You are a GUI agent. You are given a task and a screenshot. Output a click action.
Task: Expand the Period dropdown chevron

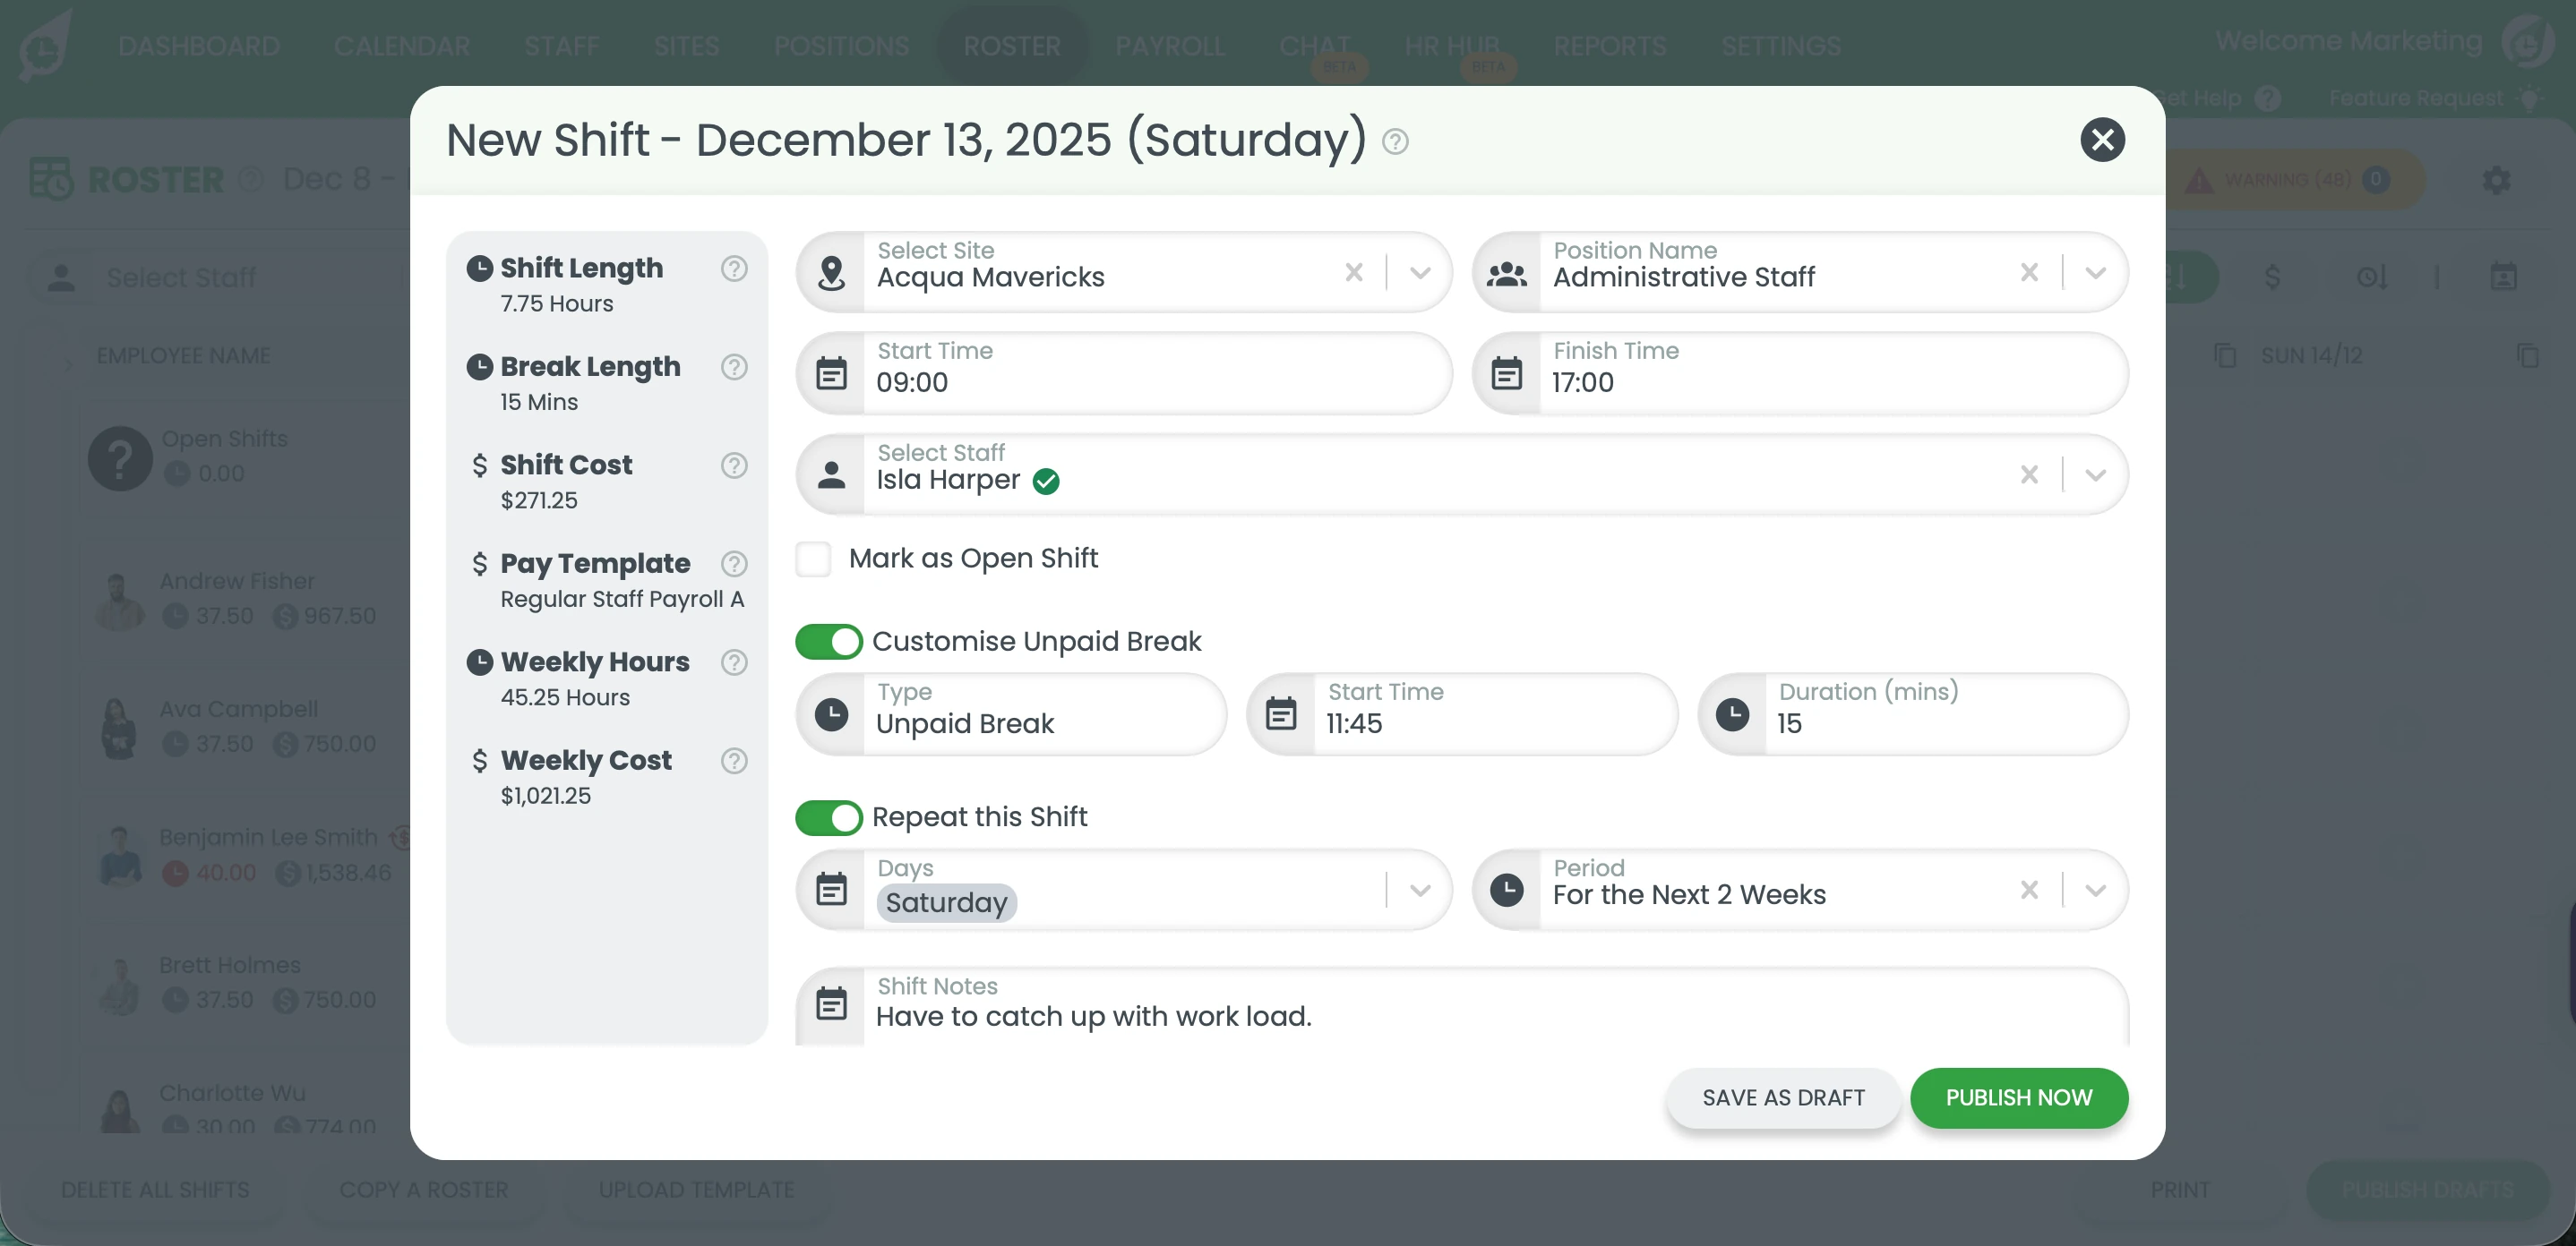tap(2095, 889)
